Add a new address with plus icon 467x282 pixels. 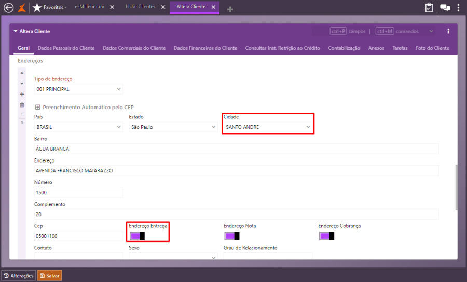(x=22, y=94)
